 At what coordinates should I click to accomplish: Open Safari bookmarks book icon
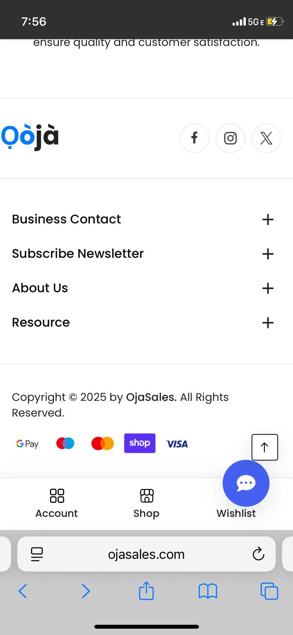pyautogui.click(x=208, y=591)
